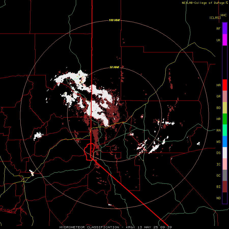Click the HHC product code label
Screen dimensions: 229x229
click(x=223, y=15)
